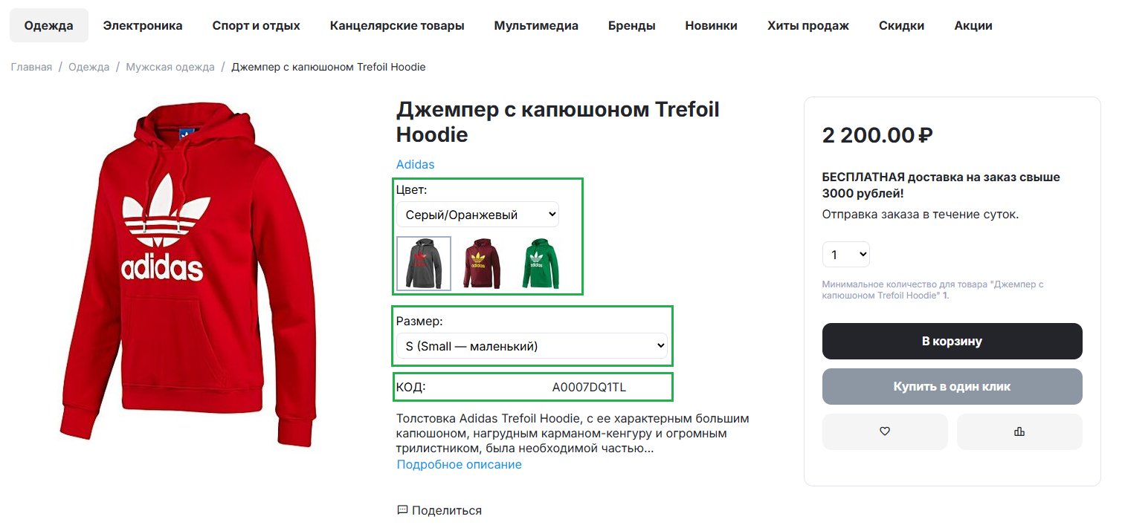The width and height of the screenshot is (1125, 525).
Task: Add item with В корзину button
Action: (952, 341)
